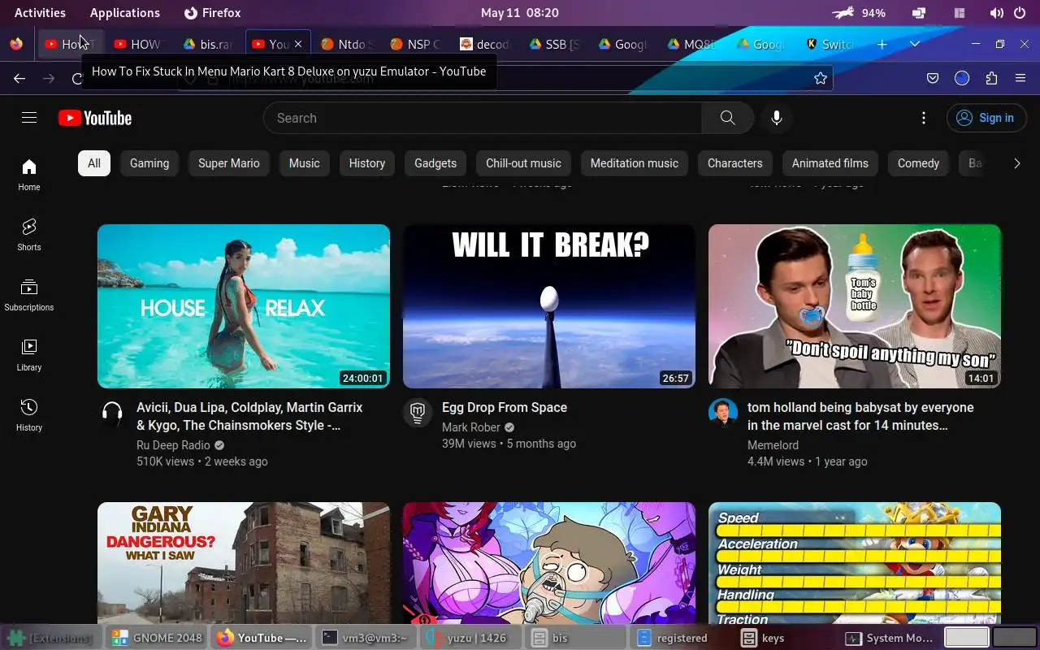Select the Characters filter chip
Image resolution: width=1040 pixels, height=650 pixels.
735,163
